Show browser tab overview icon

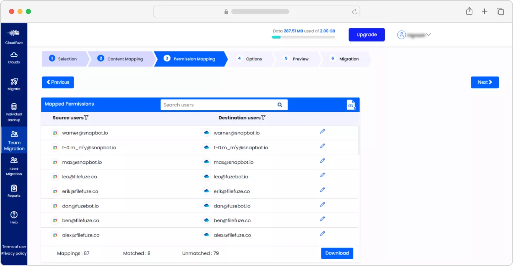click(x=500, y=11)
